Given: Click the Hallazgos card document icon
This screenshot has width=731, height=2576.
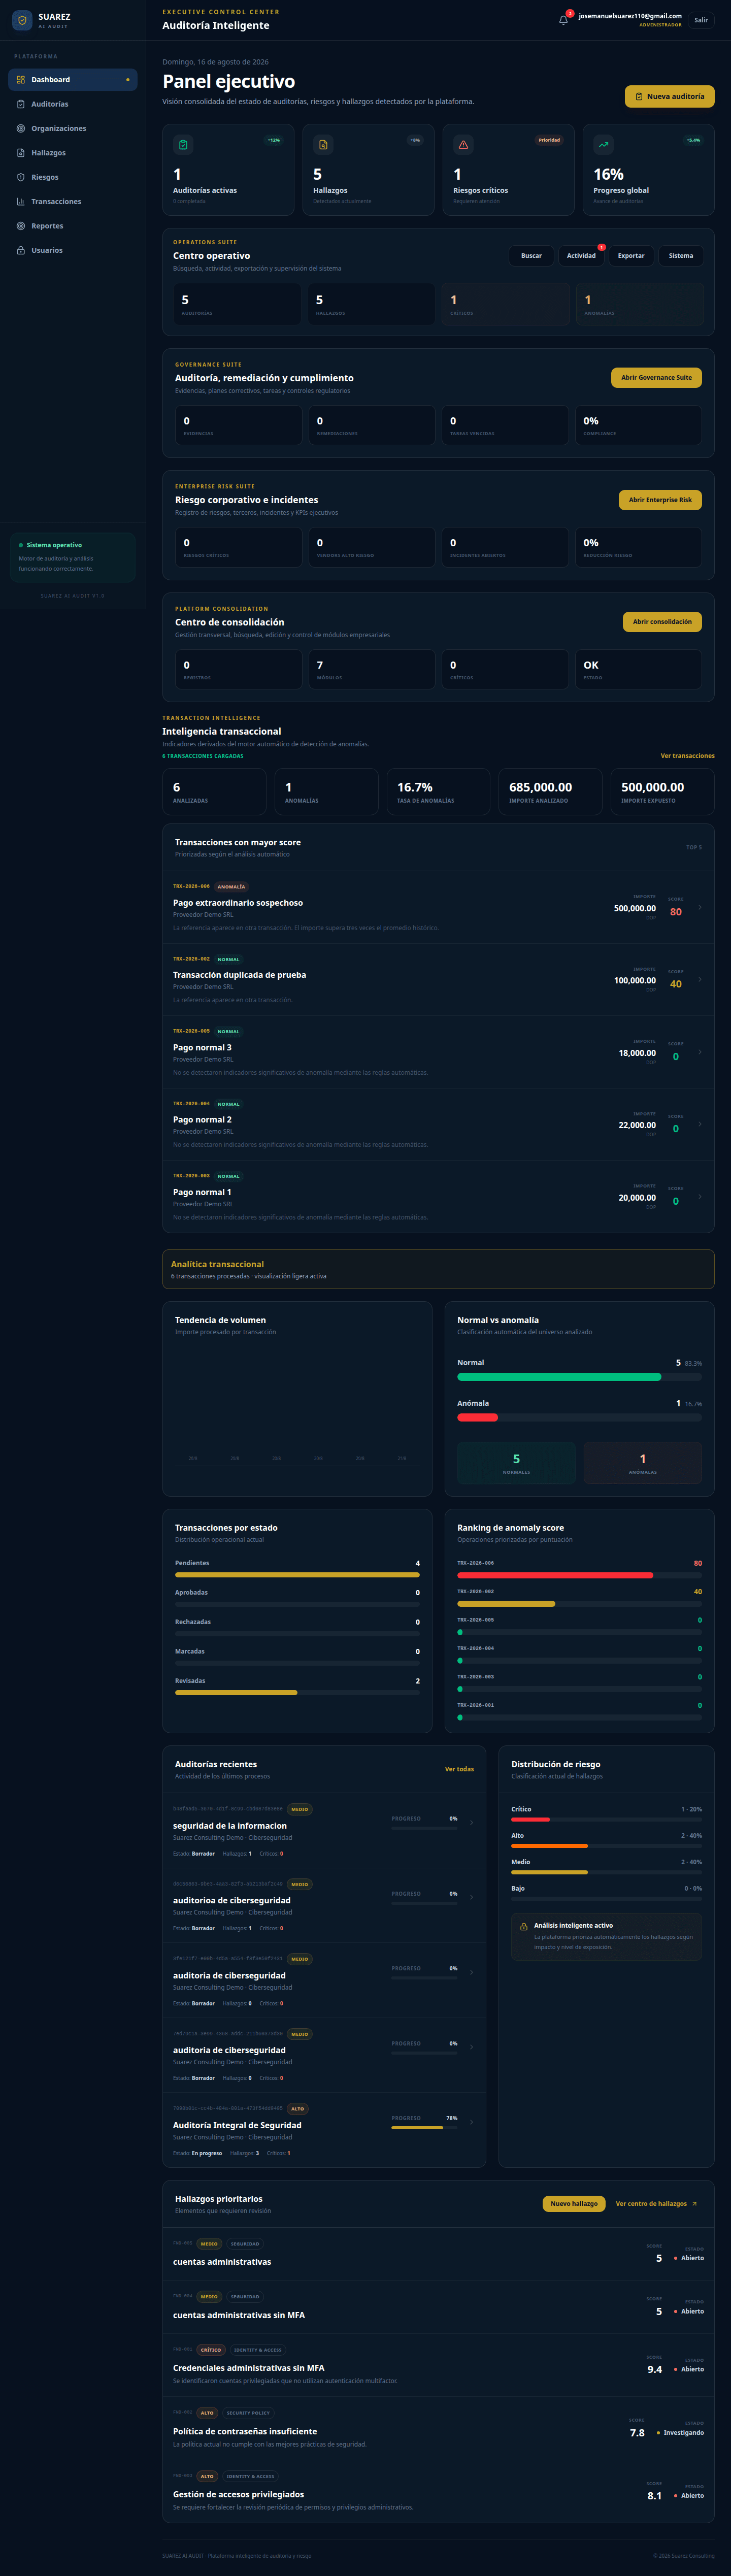Looking at the screenshot, I should 323,145.
